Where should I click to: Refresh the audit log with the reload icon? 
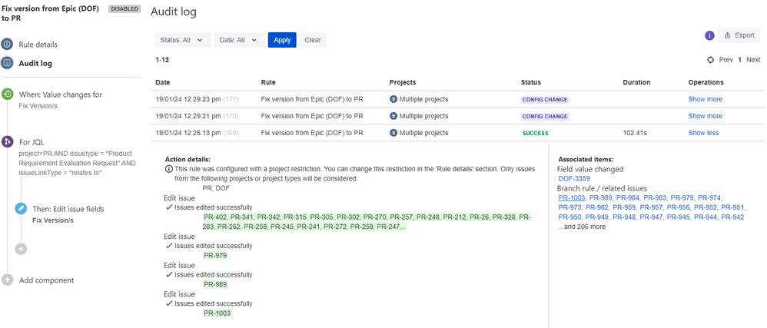pos(710,60)
